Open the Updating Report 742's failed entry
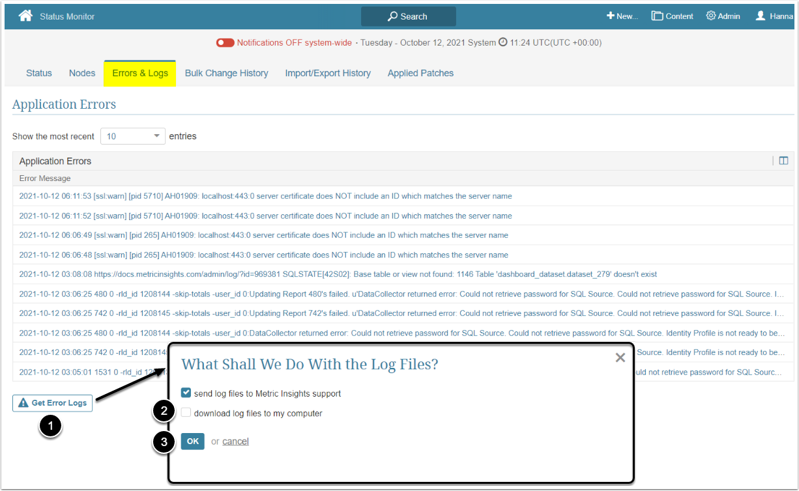This screenshot has height=491, width=799. [403, 313]
